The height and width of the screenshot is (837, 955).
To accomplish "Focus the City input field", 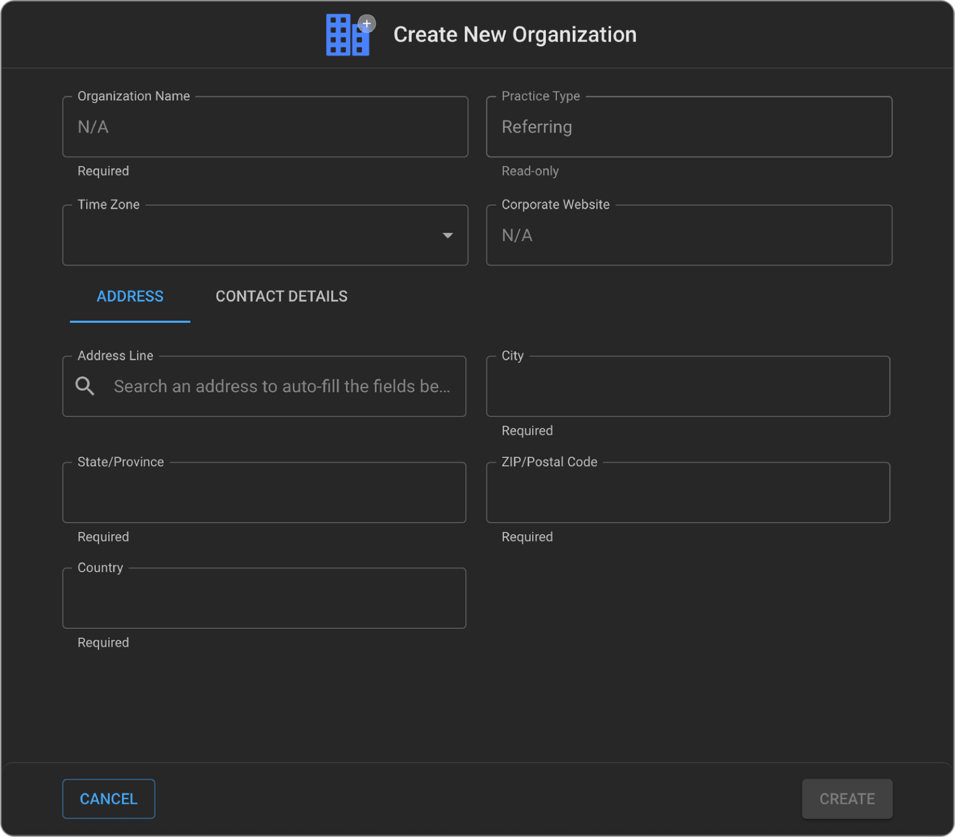I will [687, 387].
